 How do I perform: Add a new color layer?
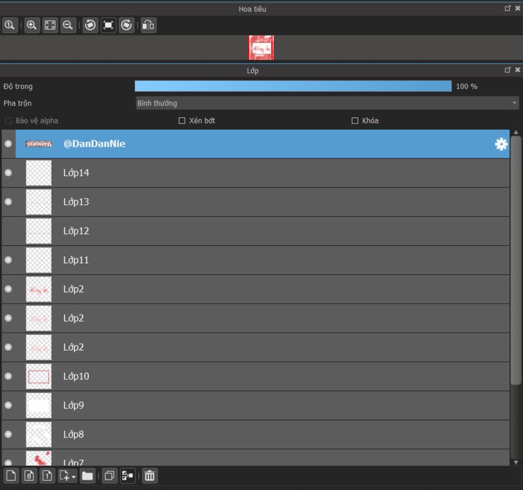[11, 476]
